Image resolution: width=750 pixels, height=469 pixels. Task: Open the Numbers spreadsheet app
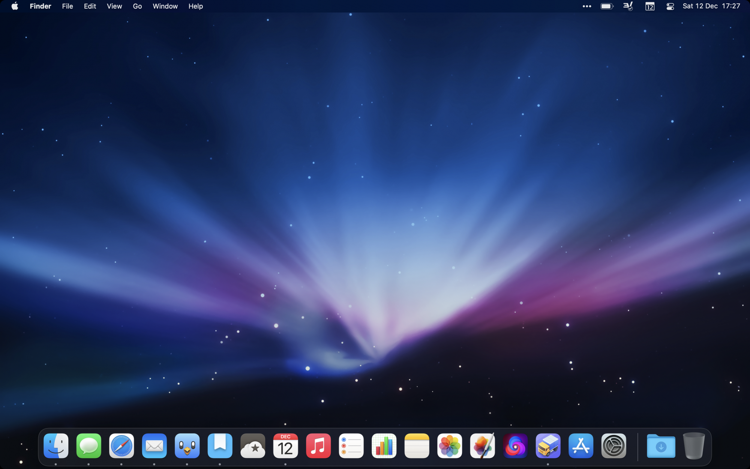(384, 446)
